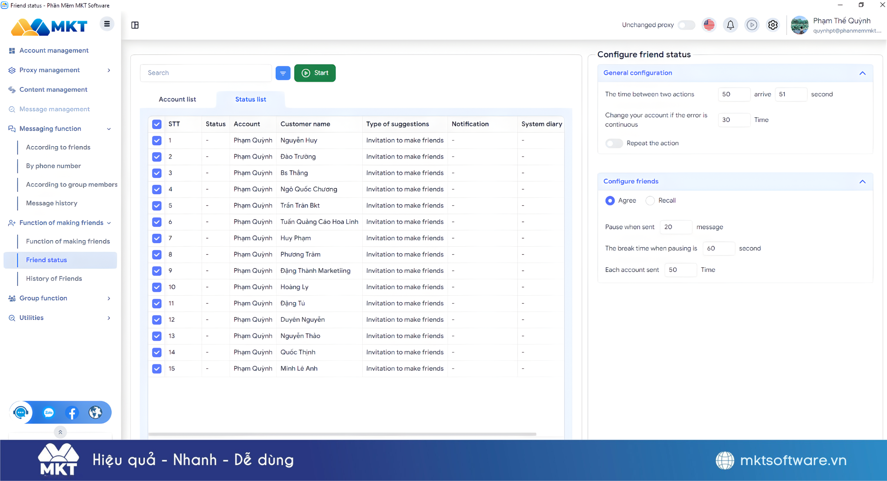This screenshot has height=481, width=887.
Task: Click the horizontal scrollbar below the table
Action: tap(342, 434)
